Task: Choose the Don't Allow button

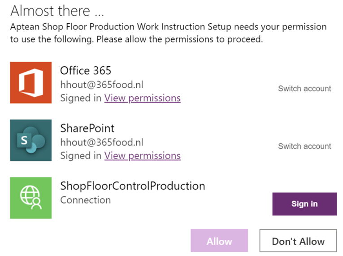Action: (x=298, y=241)
